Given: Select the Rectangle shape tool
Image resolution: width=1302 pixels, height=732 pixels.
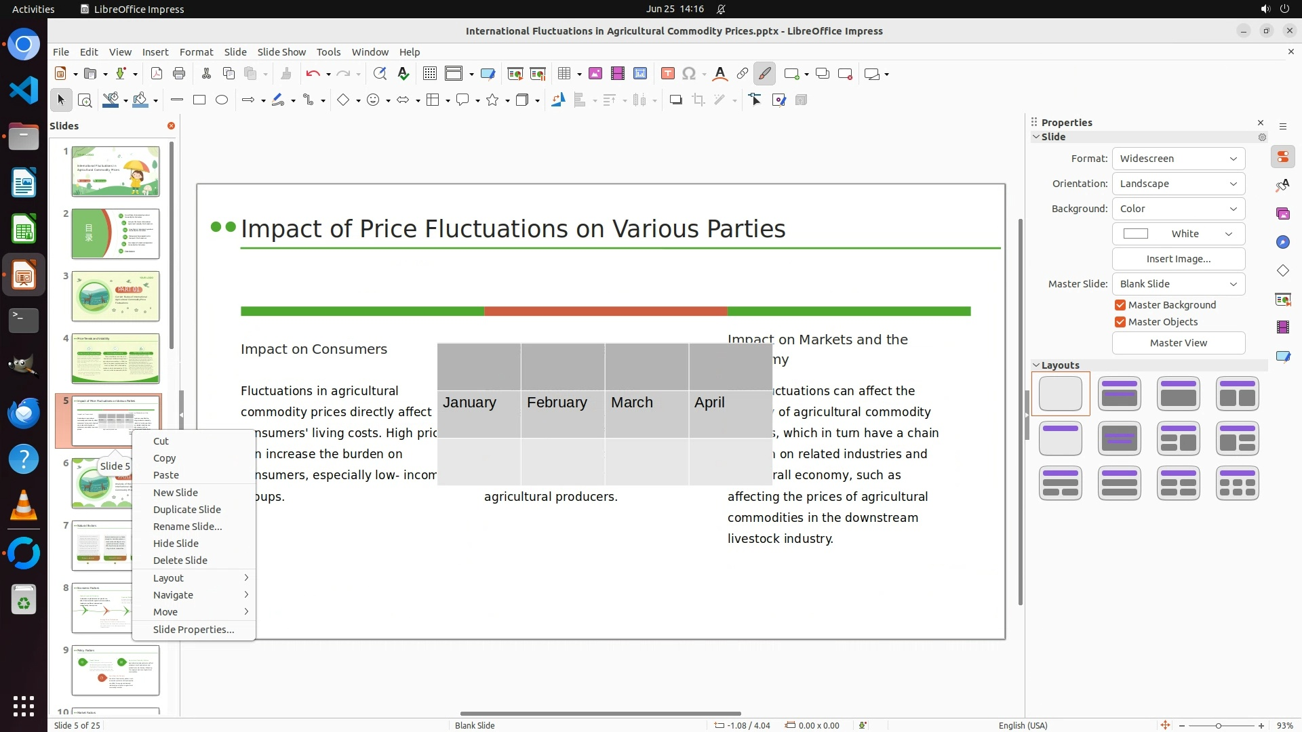Looking at the screenshot, I should [x=199, y=100].
